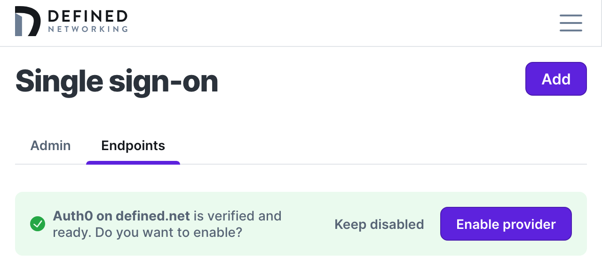This screenshot has width=602, height=273.
Task: Switch to the Admin tab
Action: point(50,145)
